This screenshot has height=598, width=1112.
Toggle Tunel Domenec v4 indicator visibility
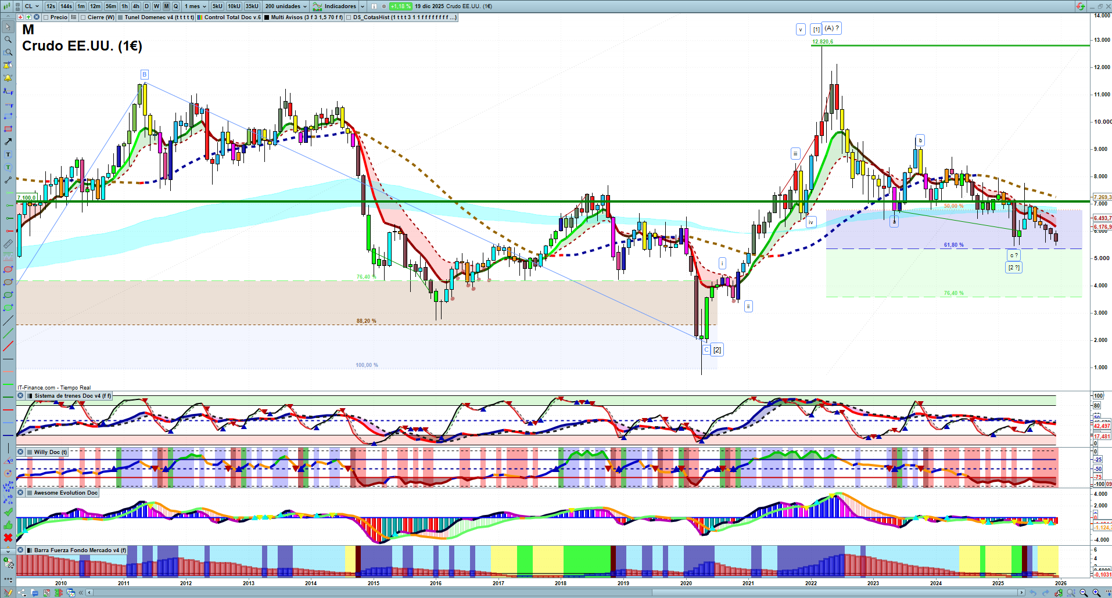[120, 17]
